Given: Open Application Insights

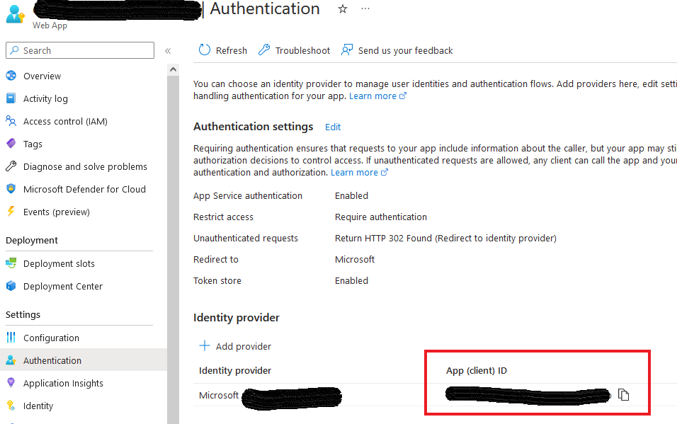Looking at the screenshot, I should coord(63,384).
